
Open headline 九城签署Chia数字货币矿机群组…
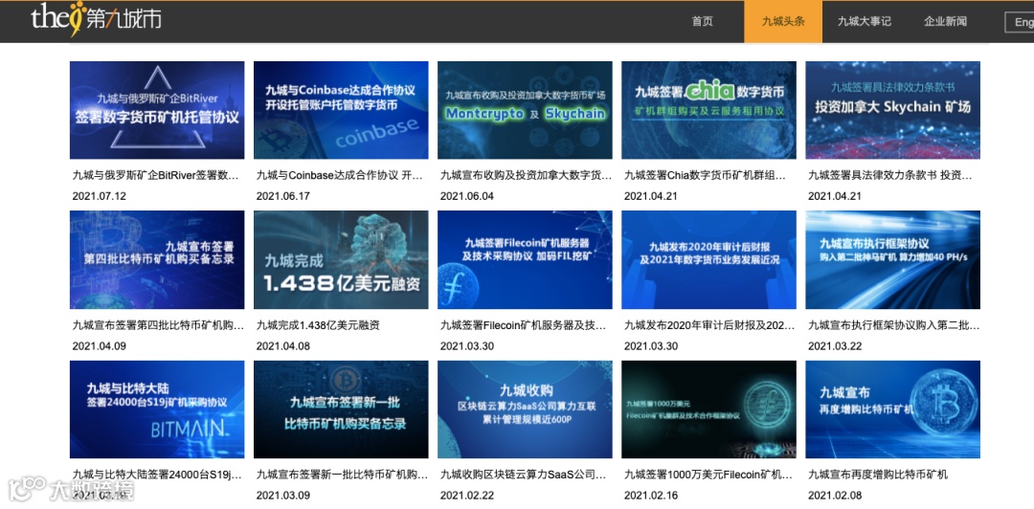(705, 176)
